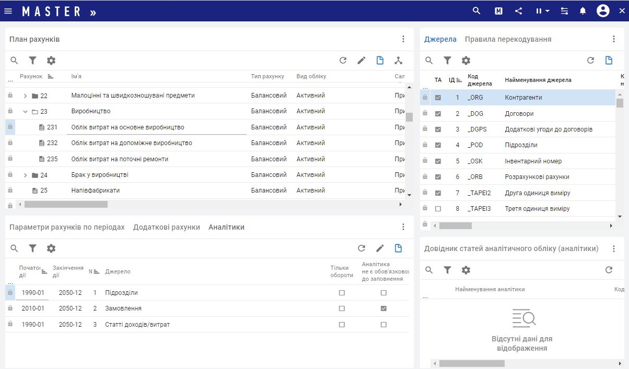Toggle Тільки обороти for Підрозділи row

pos(342,293)
